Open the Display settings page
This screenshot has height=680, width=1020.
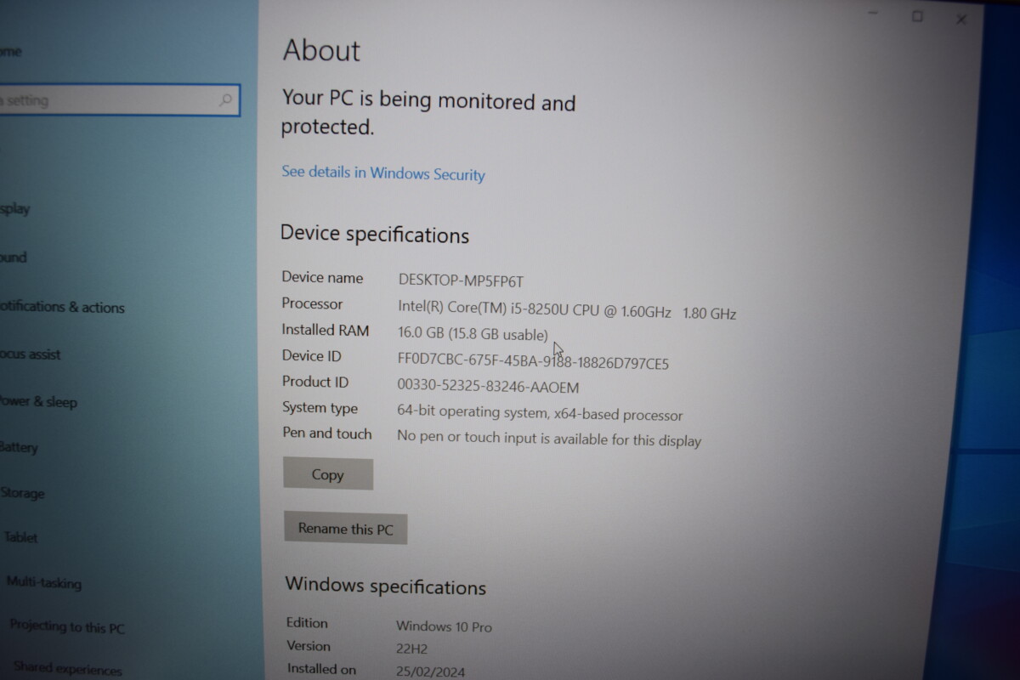click(x=15, y=208)
